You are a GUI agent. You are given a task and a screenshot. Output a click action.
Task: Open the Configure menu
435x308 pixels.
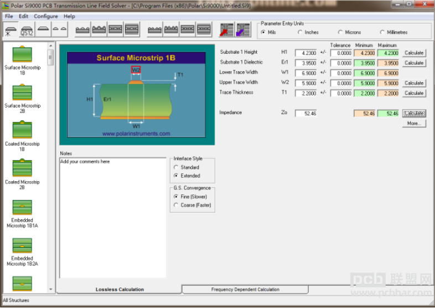coord(46,16)
